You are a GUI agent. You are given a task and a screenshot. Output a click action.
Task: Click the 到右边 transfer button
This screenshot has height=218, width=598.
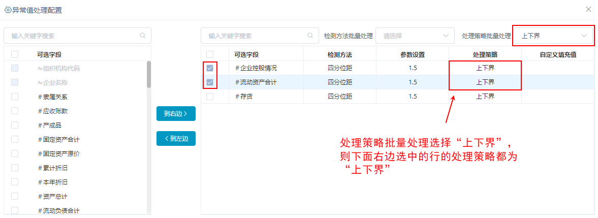[x=176, y=114]
